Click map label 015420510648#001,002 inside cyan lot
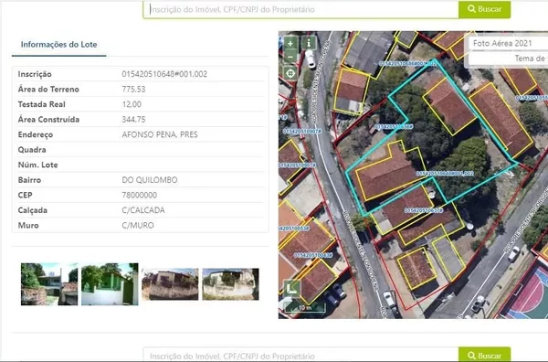The image size is (548, 362). pos(445,174)
